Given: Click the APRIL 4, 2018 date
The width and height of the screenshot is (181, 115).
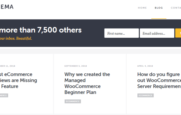Looking at the screenshot, I should [x=145, y=66].
